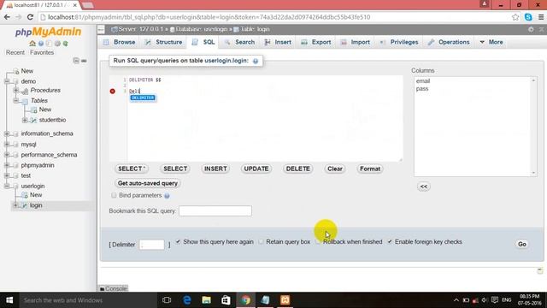Image resolution: width=547 pixels, height=308 pixels.
Task: Uncheck Show this query here again
Action: 178,241
